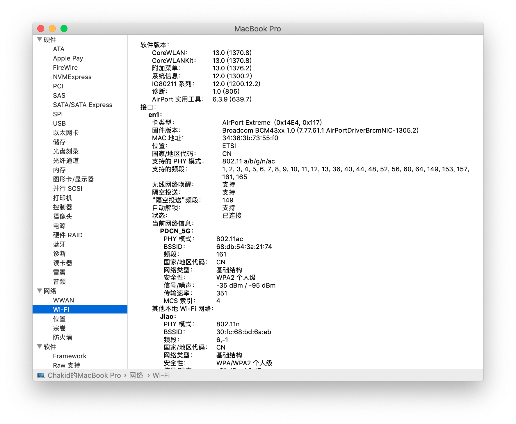Select SAS in the sidebar

59,95
